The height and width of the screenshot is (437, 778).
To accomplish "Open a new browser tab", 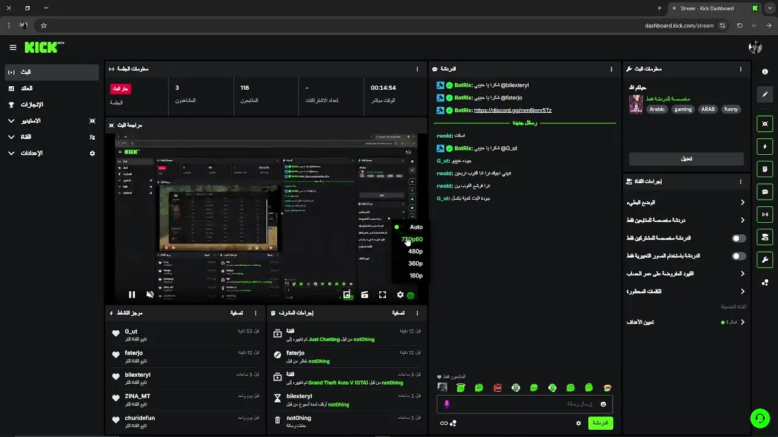I will (x=659, y=8).
